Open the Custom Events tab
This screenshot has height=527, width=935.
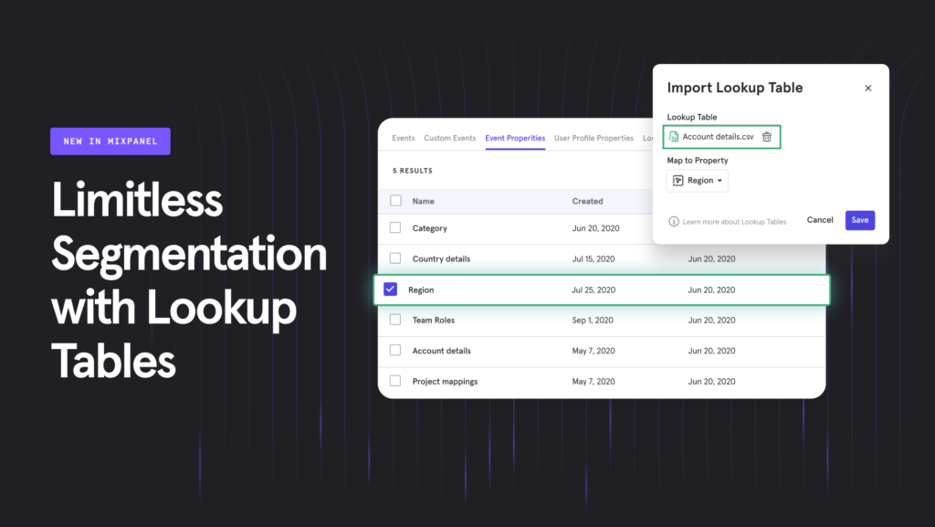pyautogui.click(x=449, y=139)
